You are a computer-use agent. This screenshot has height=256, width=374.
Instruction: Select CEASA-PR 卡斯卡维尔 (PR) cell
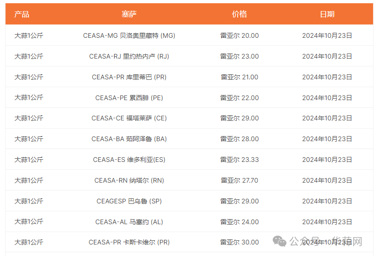pyautogui.click(x=129, y=242)
